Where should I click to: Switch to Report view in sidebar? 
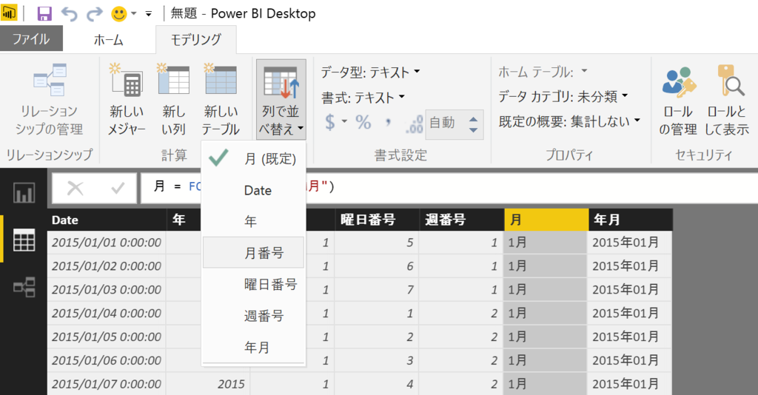coord(24,192)
